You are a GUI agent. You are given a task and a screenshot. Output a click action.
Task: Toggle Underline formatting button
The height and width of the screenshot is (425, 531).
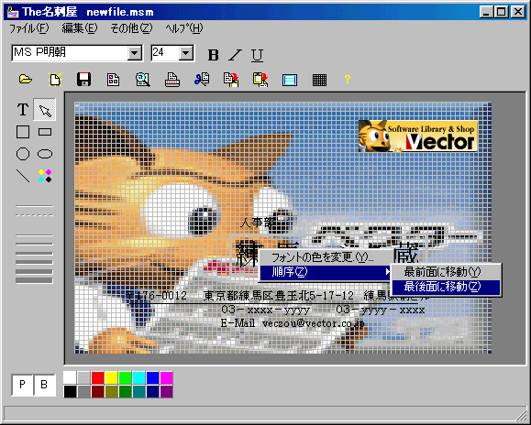257,55
